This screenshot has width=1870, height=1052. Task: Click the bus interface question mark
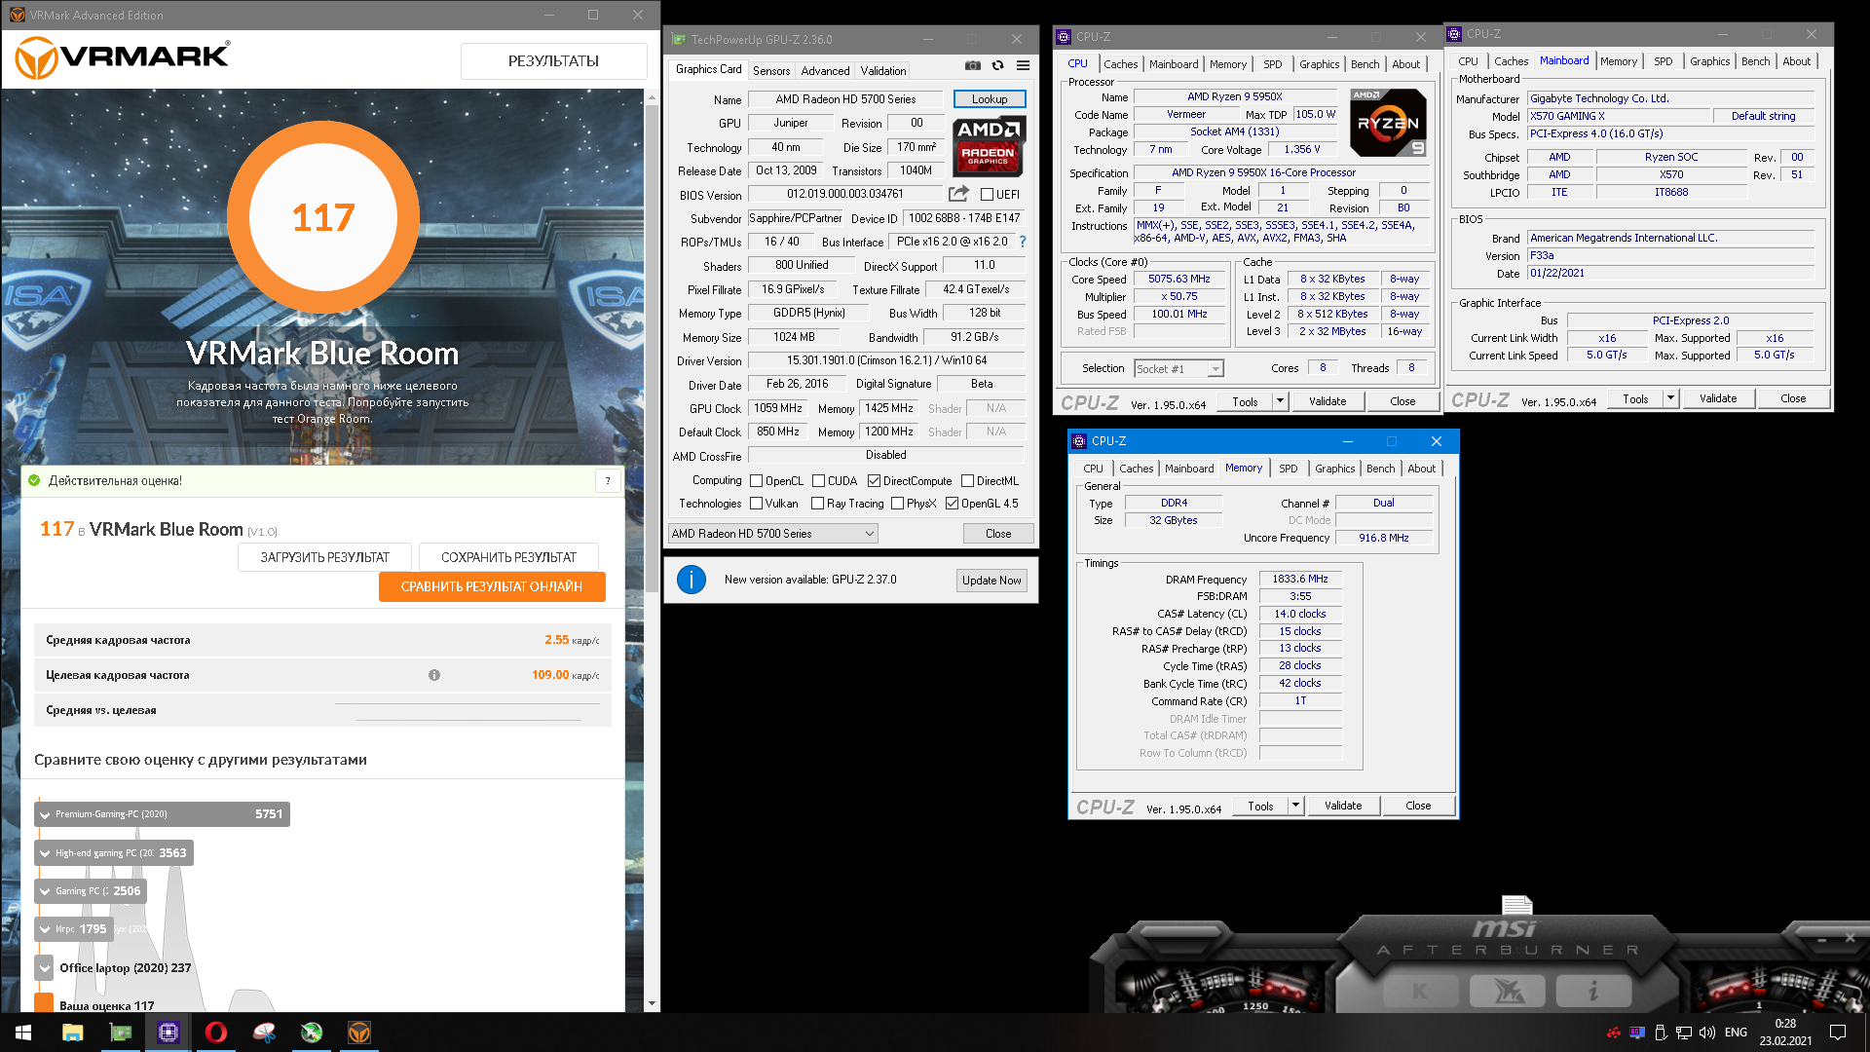(x=1023, y=242)
